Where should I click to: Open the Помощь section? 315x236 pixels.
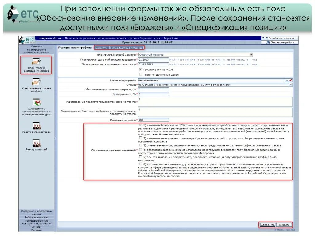pyautogui.click(x=36, y=230)
